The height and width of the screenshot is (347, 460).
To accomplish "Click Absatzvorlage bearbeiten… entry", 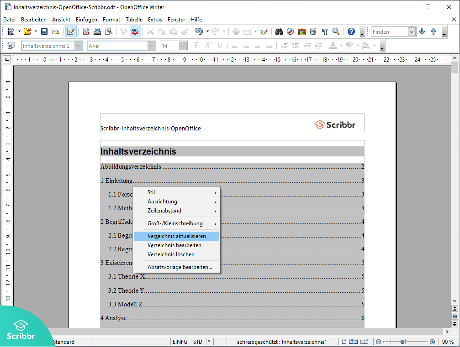I will pyautogui.click(x=180, y=267).
